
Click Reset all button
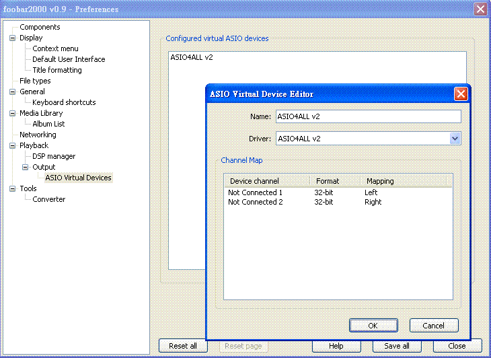pos(183,346)
